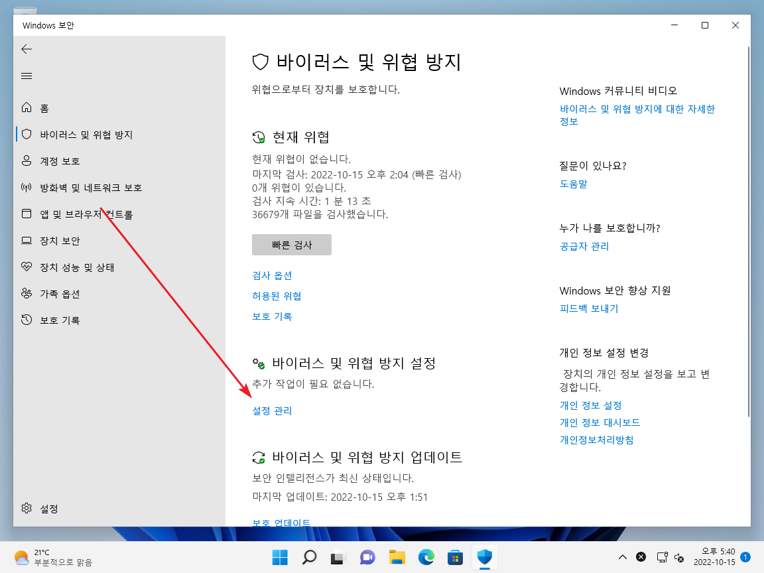Open the 개인 정보 설정 link
The width and height of the screenshot is (764, 573).
point(590,405)
